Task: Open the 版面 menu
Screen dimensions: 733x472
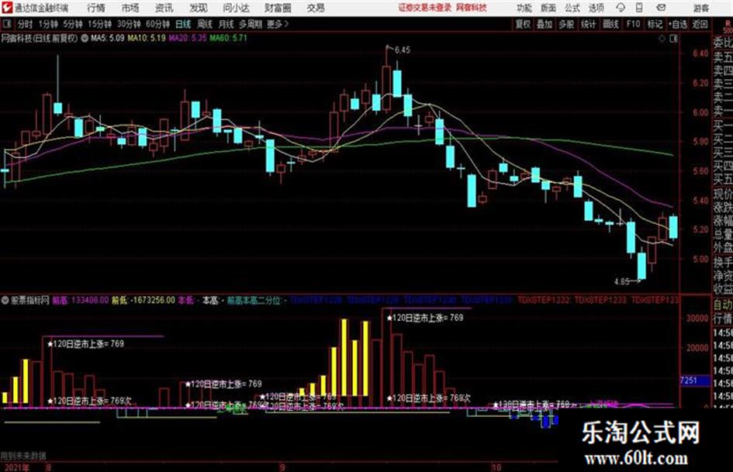Action: [548, 8]
